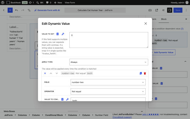Focus the Value to Compare input

tap(108, 100)
